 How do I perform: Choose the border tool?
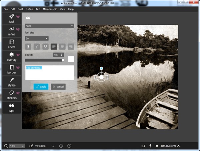click(x=11, y=69)
